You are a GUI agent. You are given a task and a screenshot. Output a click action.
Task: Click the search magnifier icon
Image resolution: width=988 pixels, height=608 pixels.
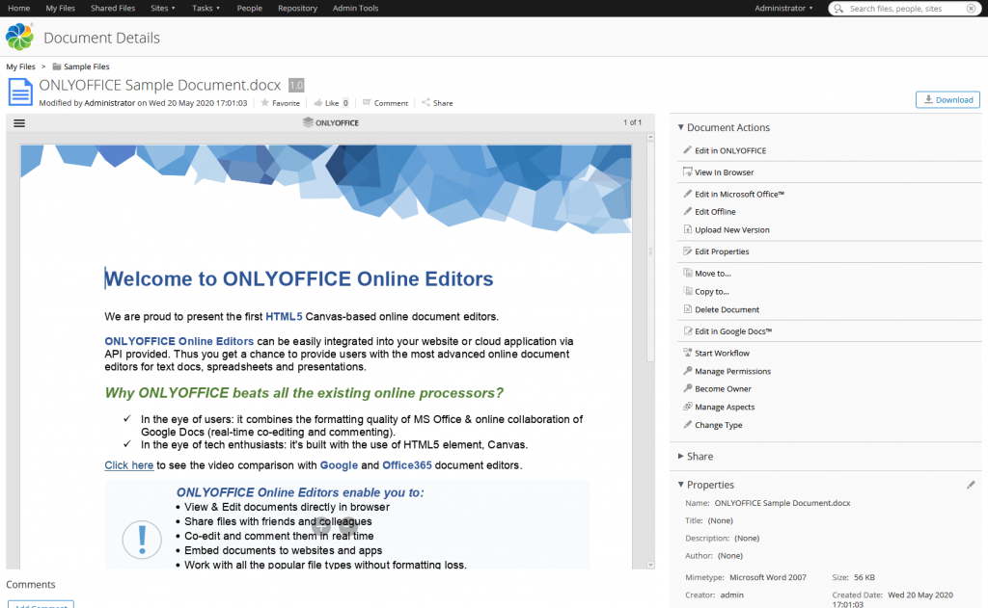[x=838, y=8]
